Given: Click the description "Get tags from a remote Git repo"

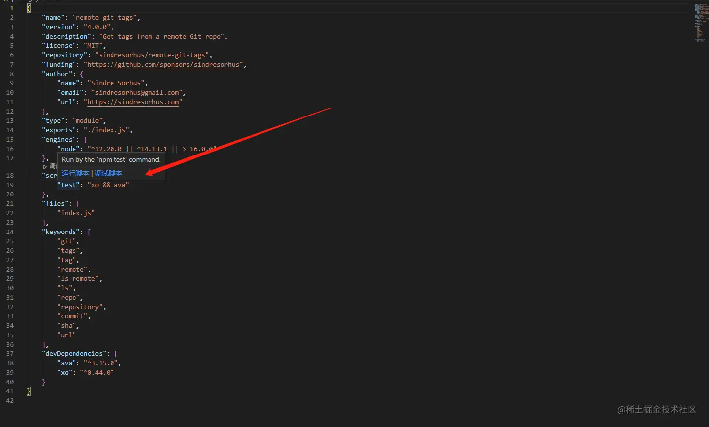Looking at the screenshot, I should 161,37.
